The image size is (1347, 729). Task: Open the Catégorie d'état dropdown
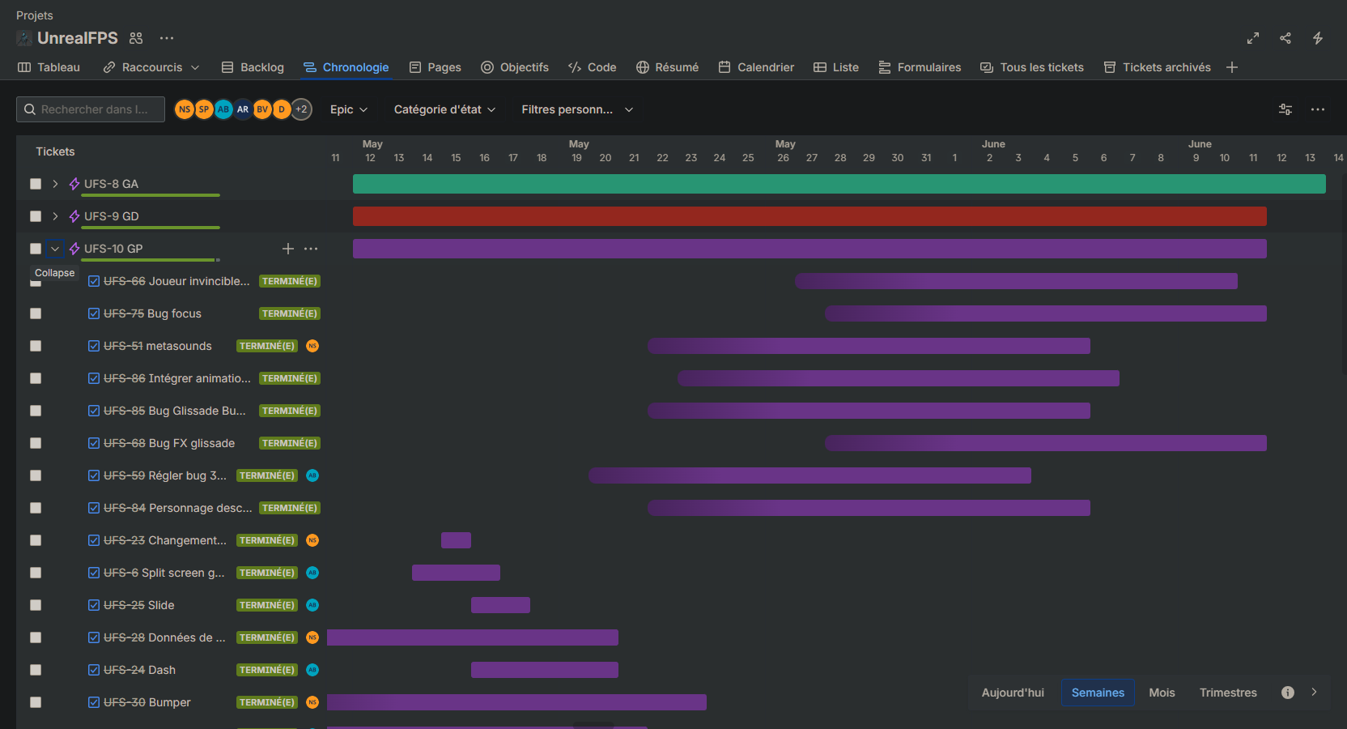(444, 109)
